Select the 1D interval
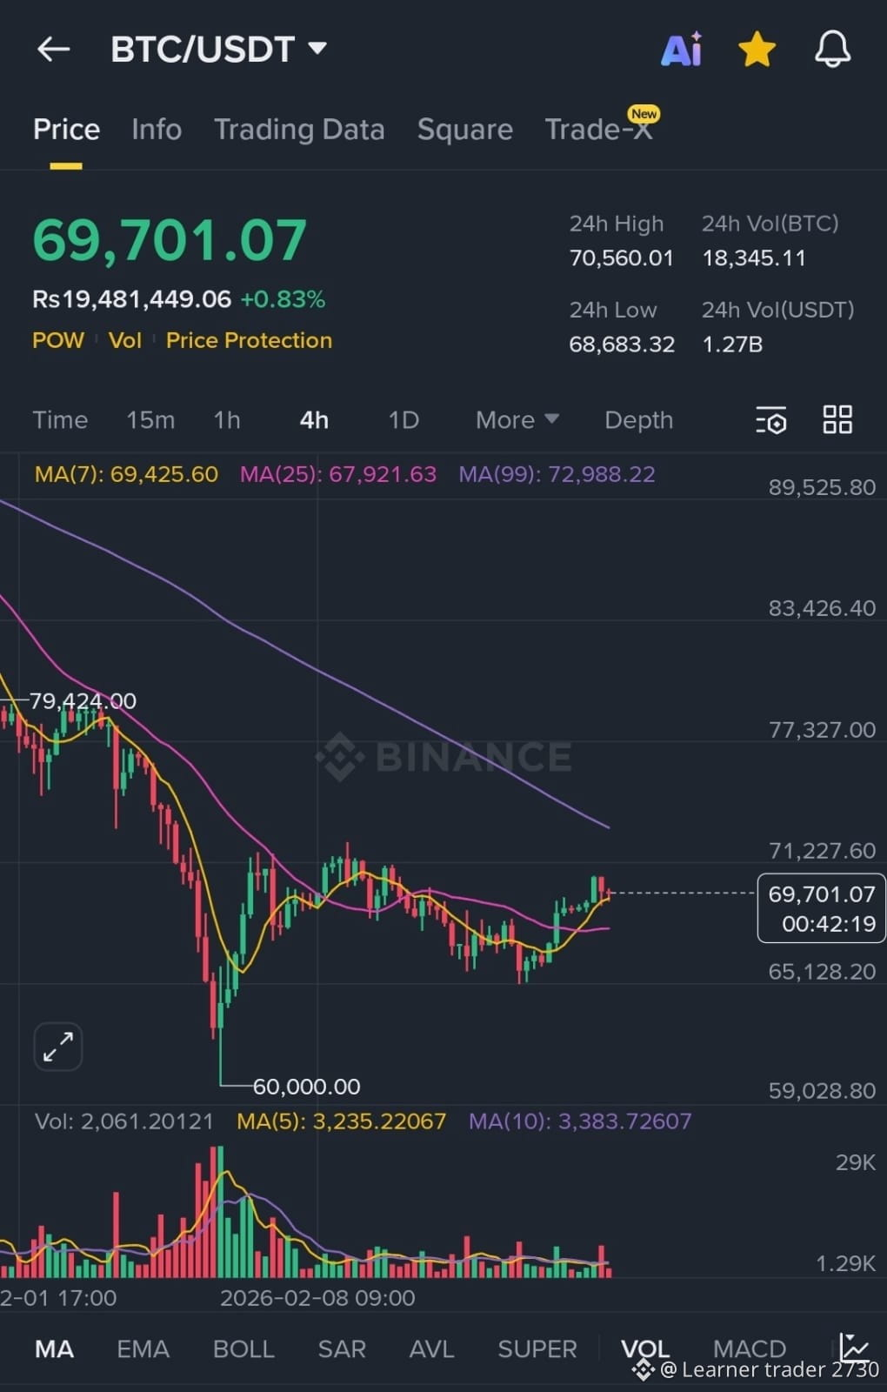This screenshot has height=1392, width=887. [x=403, y=420]
